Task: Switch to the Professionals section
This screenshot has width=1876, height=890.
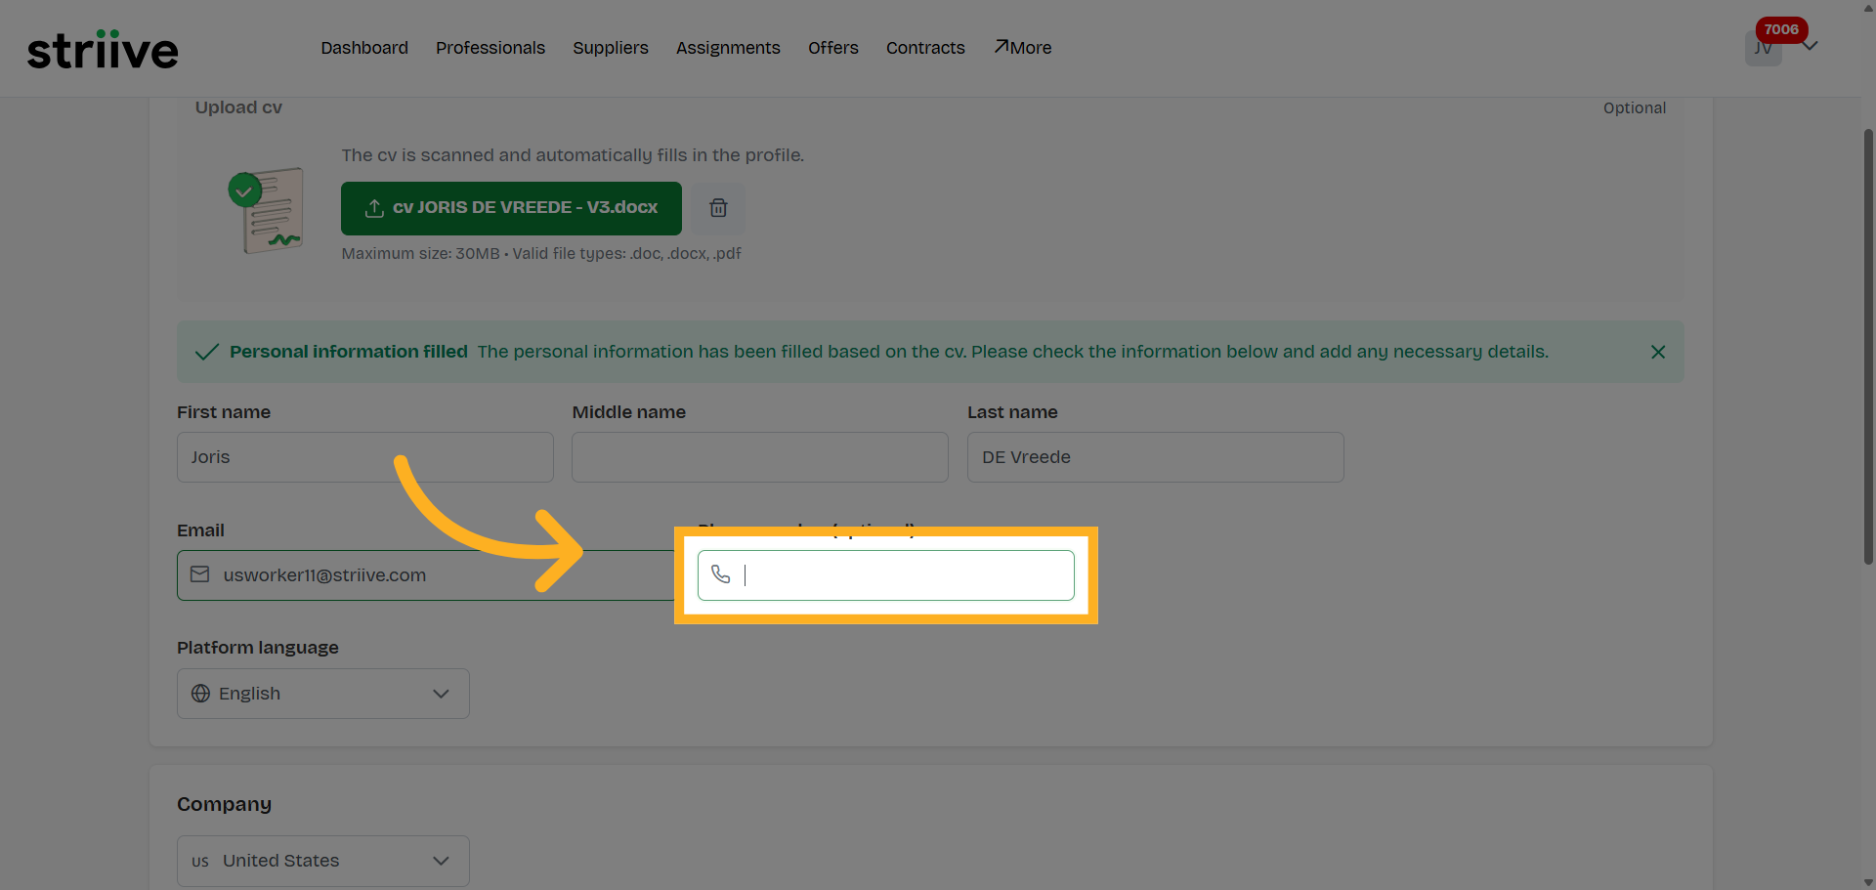Action: tap(490, 48)
